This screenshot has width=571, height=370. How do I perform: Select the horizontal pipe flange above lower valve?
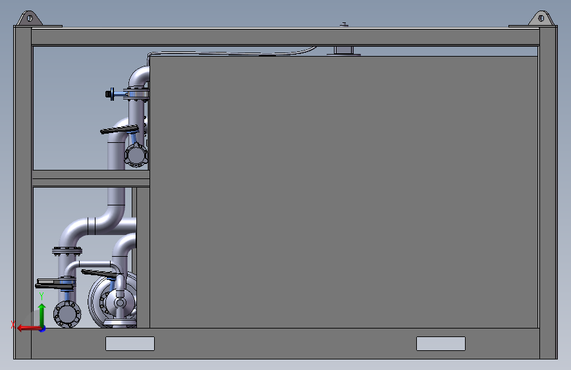coord(67,251)
